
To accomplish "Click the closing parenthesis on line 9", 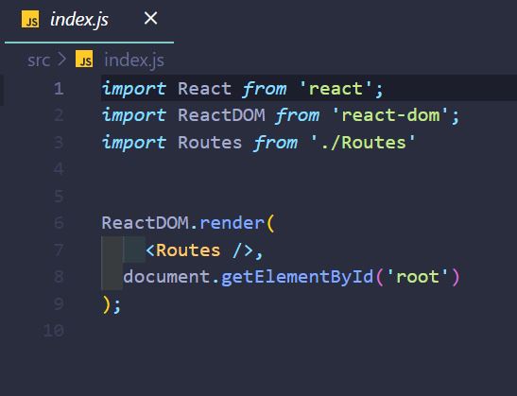I will point(106,304).
